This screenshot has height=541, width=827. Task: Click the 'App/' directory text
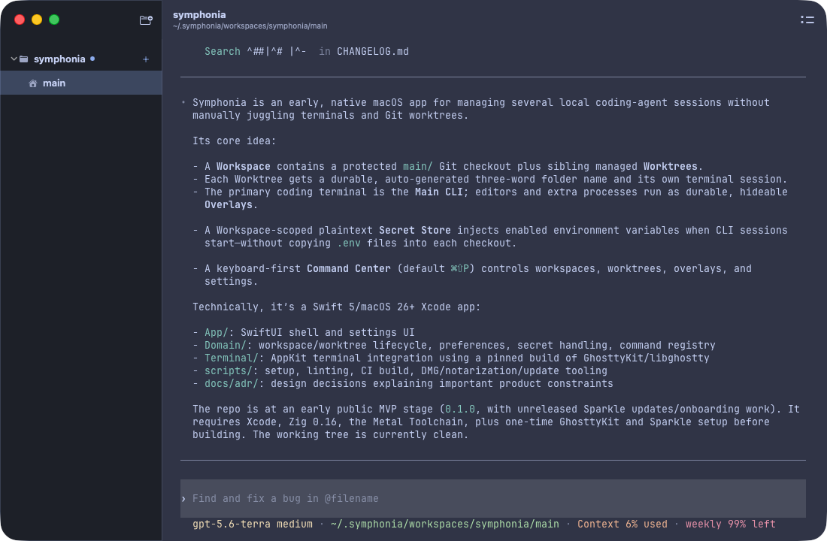[217, 332]
